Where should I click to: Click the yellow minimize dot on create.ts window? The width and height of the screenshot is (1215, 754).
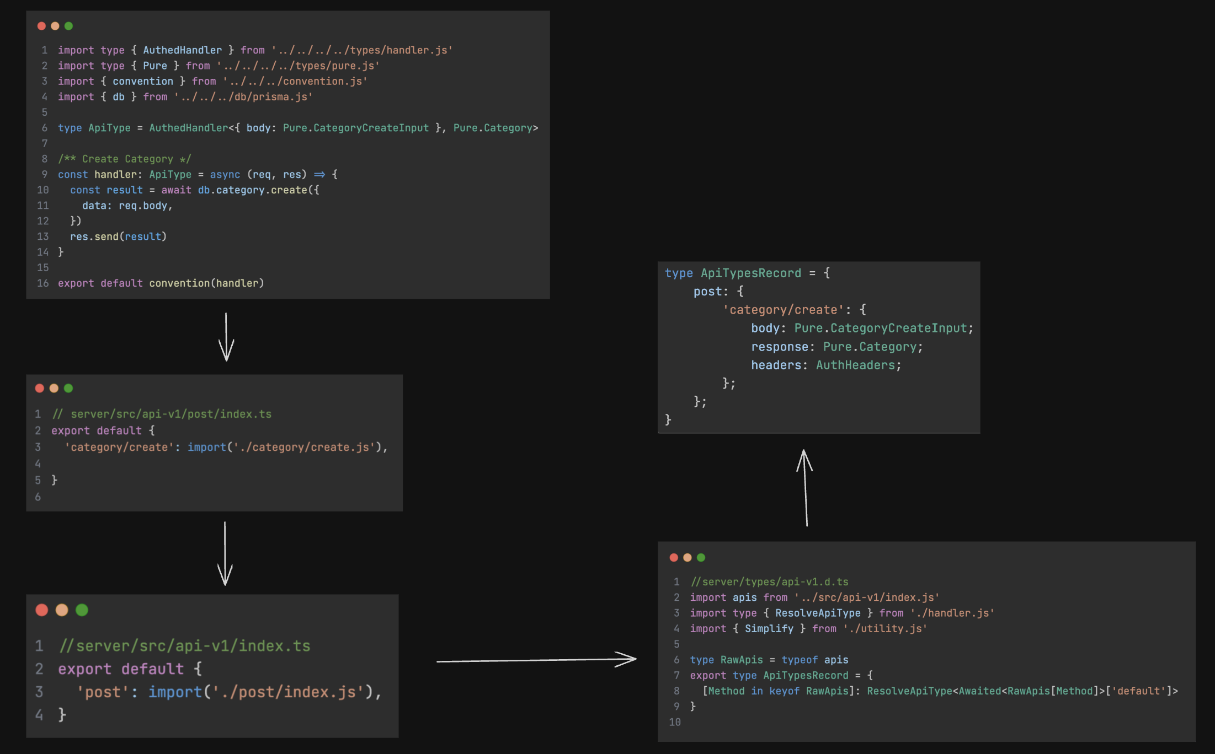point(55,26)
